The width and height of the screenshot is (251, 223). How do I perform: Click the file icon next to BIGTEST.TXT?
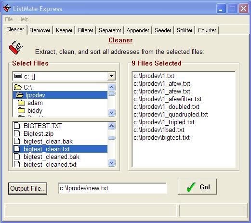point(17,126)
